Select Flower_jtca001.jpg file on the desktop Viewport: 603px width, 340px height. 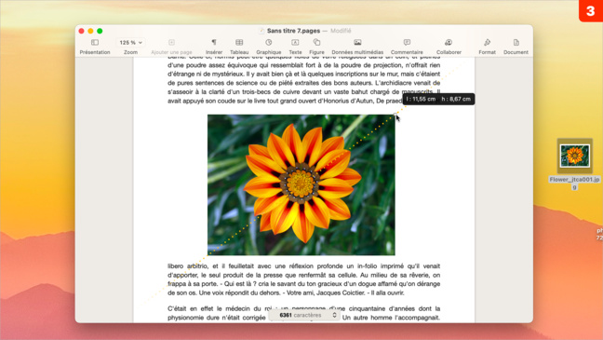574,156
